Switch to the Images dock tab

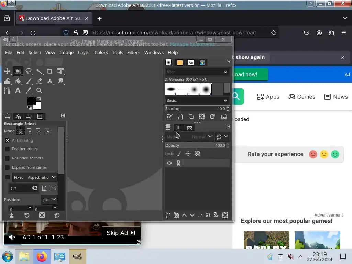tap(40, 116)
